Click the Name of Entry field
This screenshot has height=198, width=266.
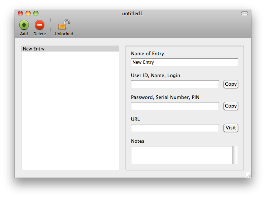tap(184, 62)
